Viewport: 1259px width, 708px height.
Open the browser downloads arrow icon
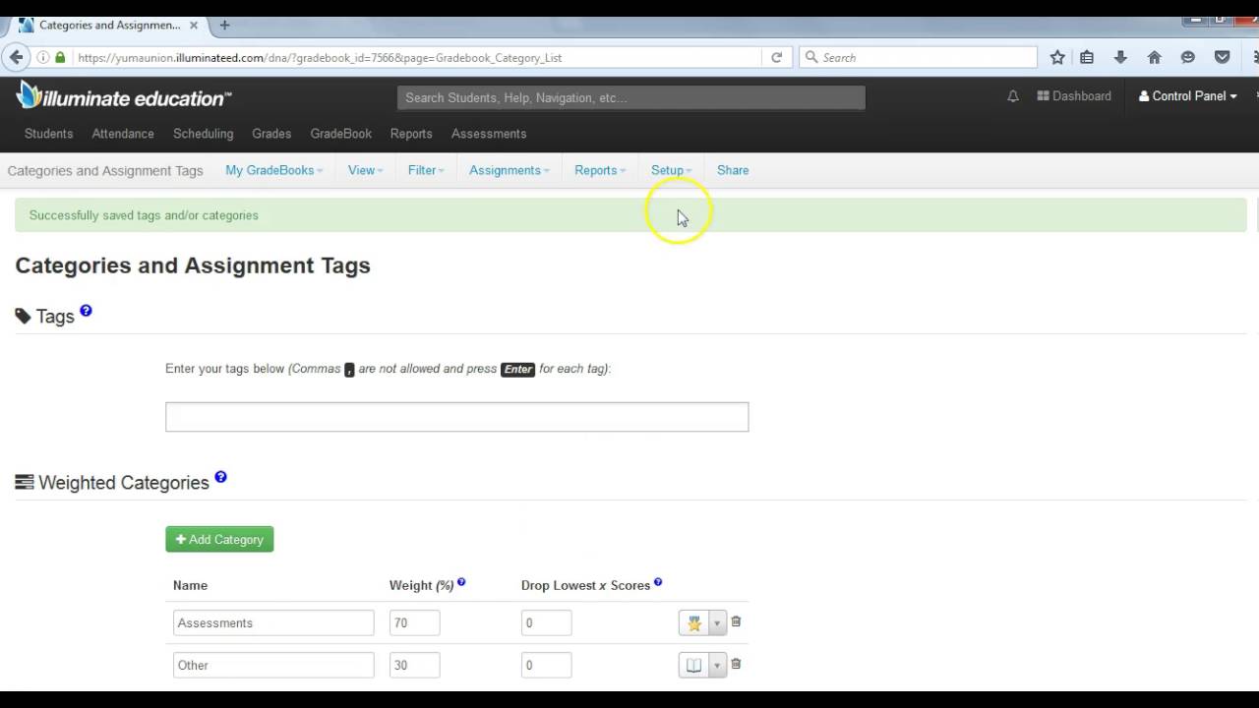click(x=1120, y=57)
